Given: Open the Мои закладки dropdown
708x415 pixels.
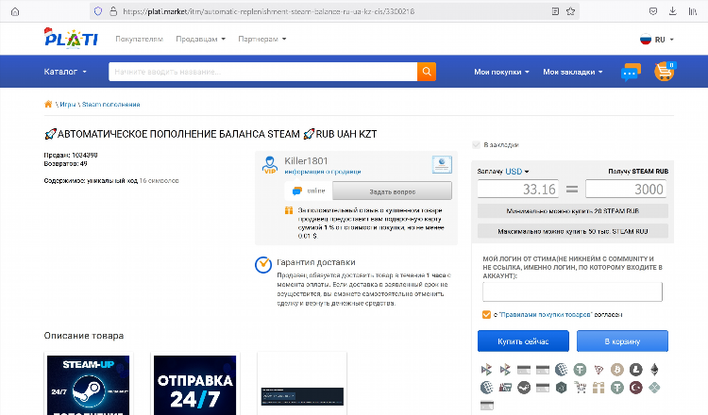Looking at the screenshot, I should [x=573, y=72].
